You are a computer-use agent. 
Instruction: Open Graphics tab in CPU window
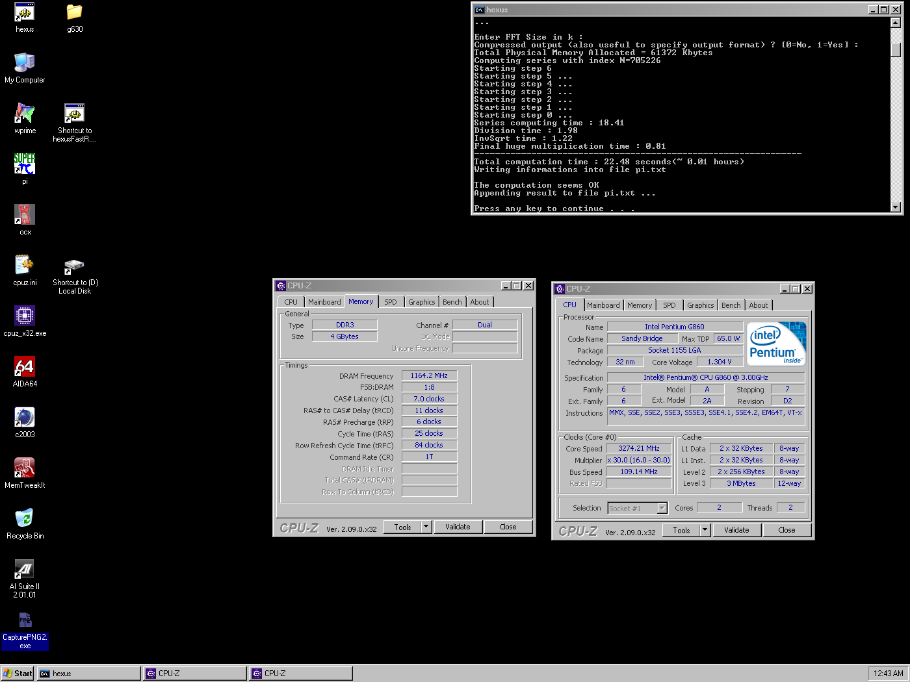[x=700, y=305]
